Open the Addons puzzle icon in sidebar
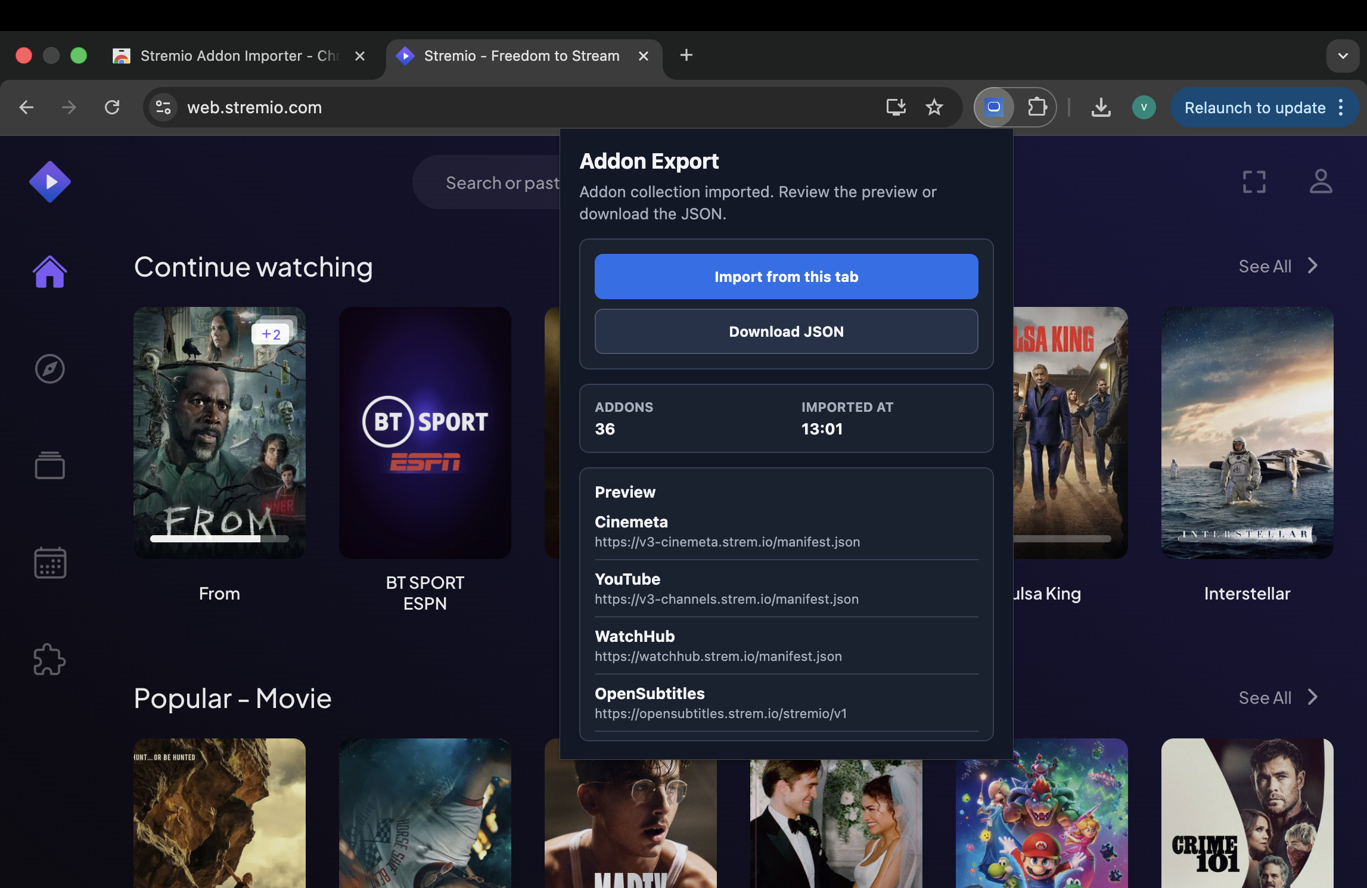Viewport: 1367px width, 888px height. click(50, 660)
